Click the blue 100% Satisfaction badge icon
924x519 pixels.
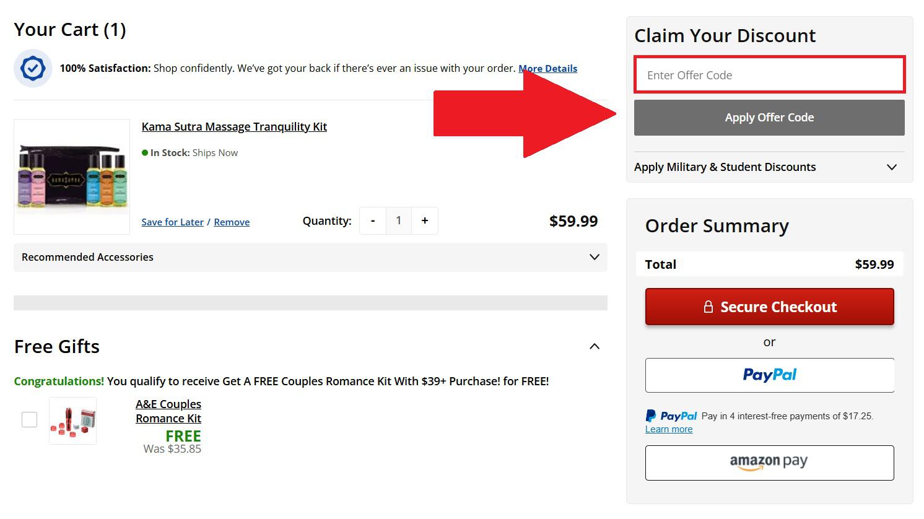point(32,68)
